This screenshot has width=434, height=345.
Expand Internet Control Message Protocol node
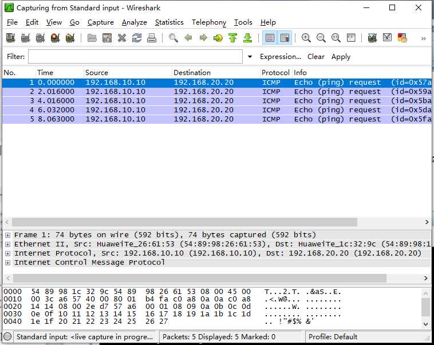8,262
